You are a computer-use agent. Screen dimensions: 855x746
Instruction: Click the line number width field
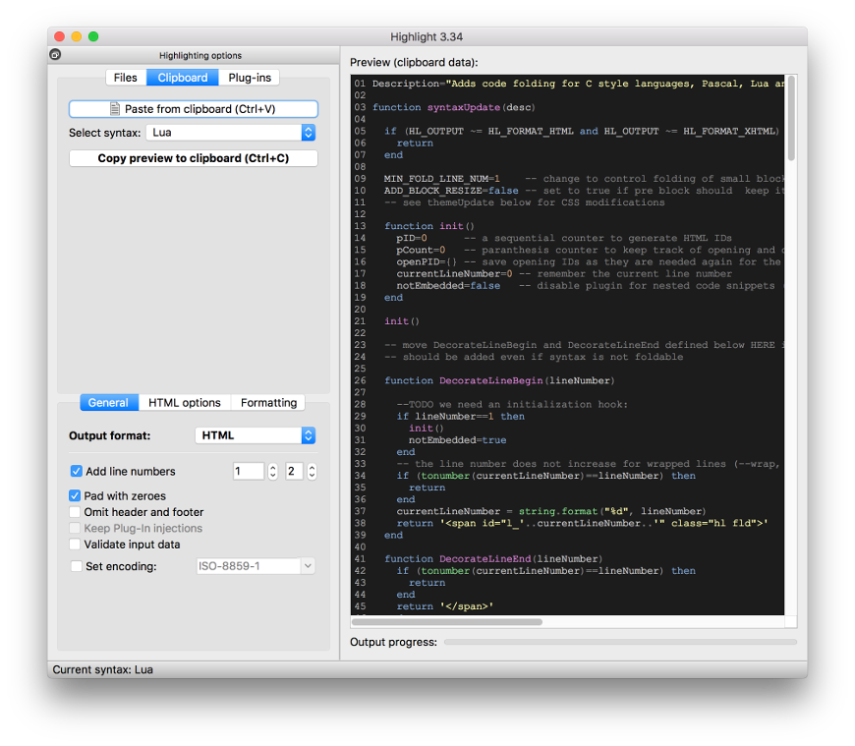[x=295, y=471]
